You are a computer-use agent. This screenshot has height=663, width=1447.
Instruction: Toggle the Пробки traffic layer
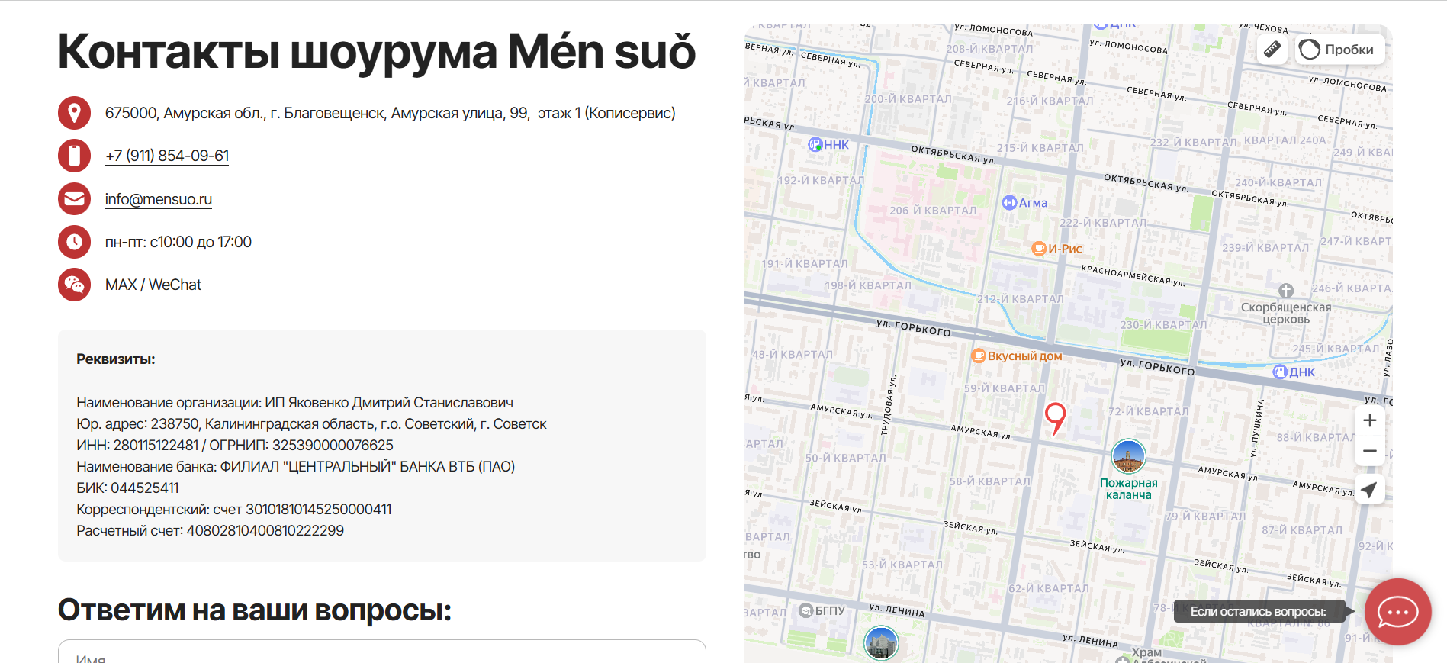click(1339, 50)
